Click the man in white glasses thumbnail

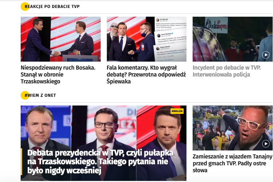[x=232, y=128]
